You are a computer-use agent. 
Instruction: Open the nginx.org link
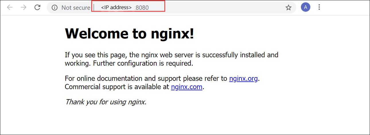pos(244,78)
